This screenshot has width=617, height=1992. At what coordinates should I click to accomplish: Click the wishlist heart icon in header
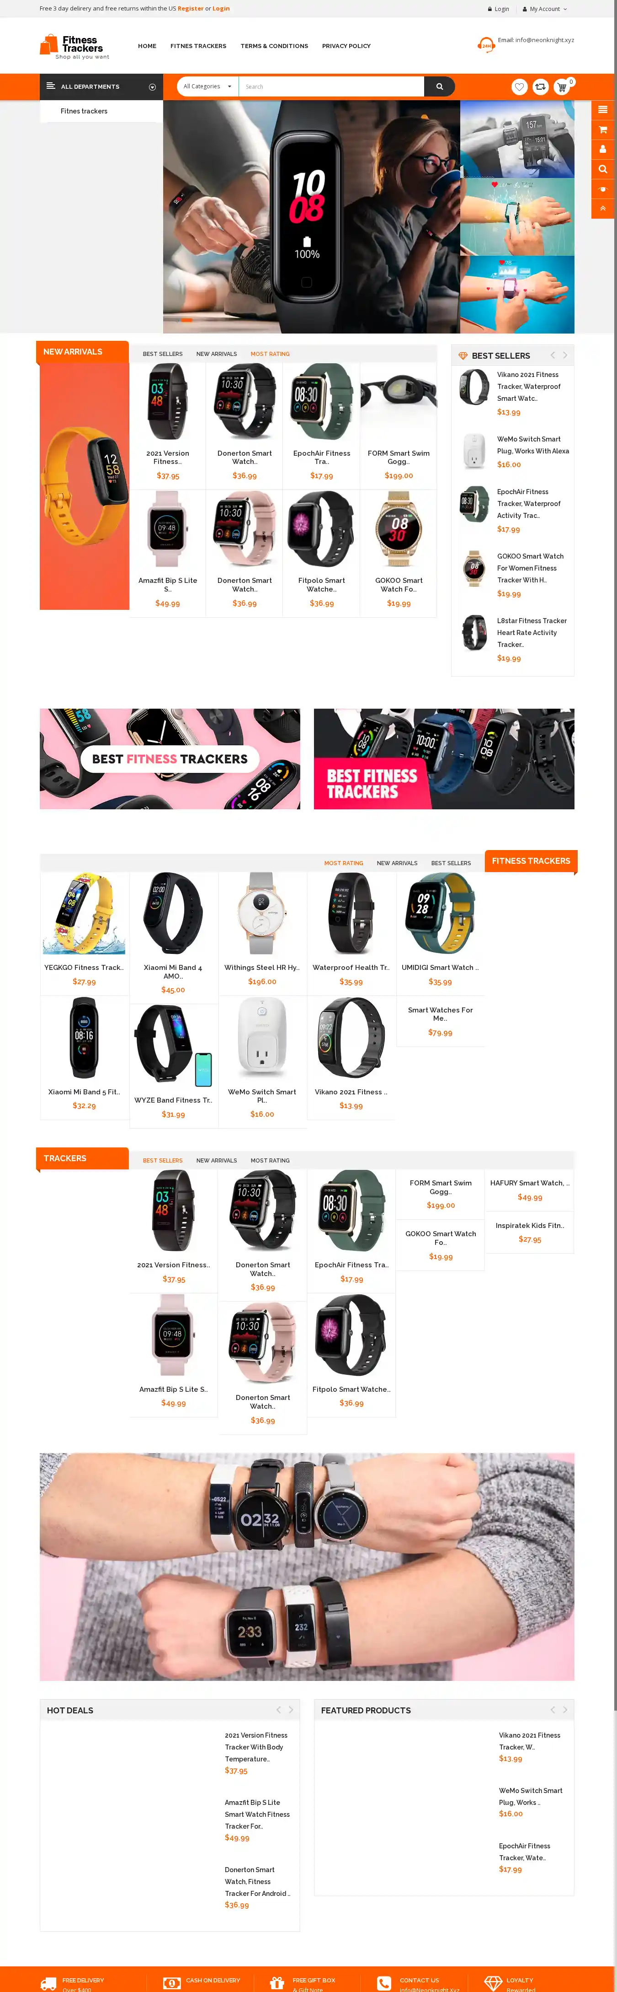point(520,86)
